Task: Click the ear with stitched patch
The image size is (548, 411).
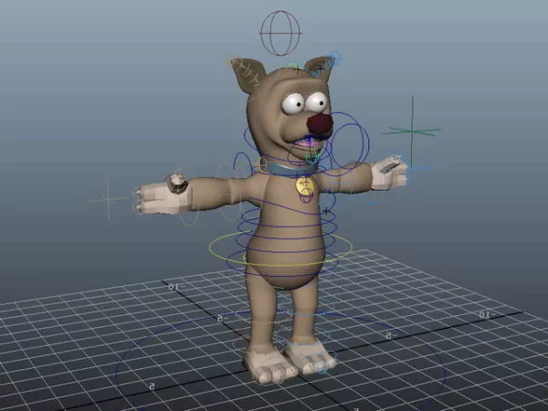Action: coord(249,77)
